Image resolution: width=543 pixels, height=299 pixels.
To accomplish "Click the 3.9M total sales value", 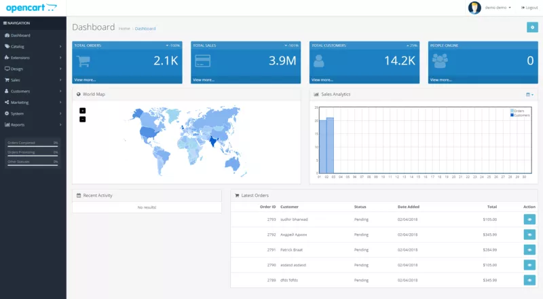I will coord(282,60).
